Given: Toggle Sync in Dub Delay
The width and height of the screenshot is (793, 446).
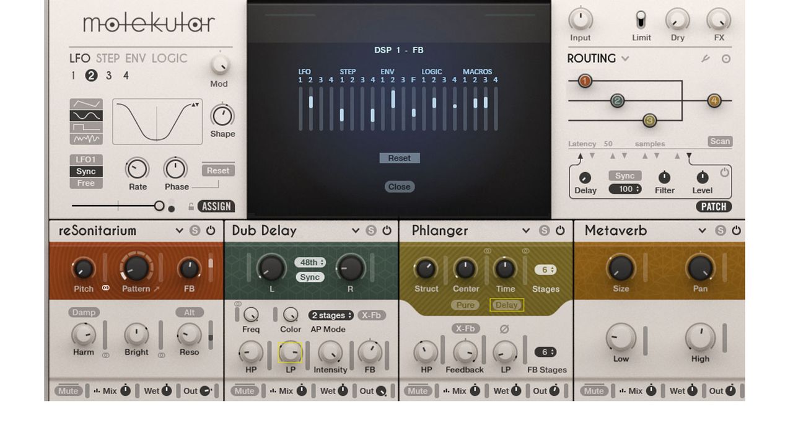Looking at the screenshot, I should point(310,277).
